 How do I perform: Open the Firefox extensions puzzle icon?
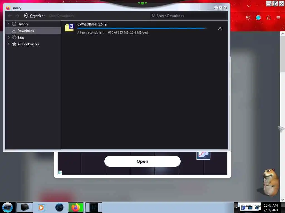[x=268, y=18]
